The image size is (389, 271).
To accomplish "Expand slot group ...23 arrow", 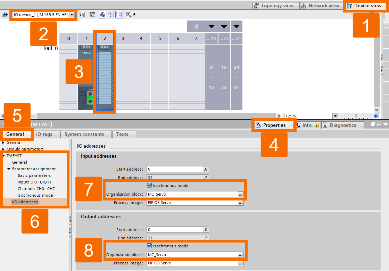I will [x=224, y=26].
